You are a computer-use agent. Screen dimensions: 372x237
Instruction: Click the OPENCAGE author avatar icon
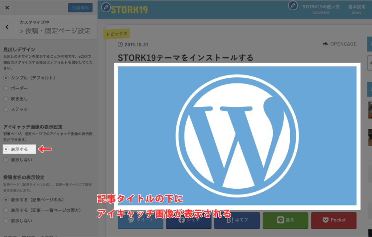pos(325,44)
